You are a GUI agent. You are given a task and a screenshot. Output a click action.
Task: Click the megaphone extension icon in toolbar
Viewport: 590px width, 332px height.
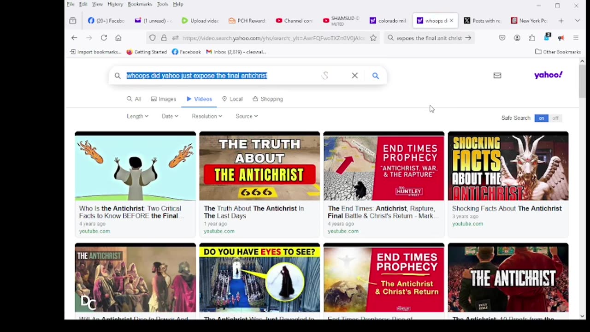point(561,38)
